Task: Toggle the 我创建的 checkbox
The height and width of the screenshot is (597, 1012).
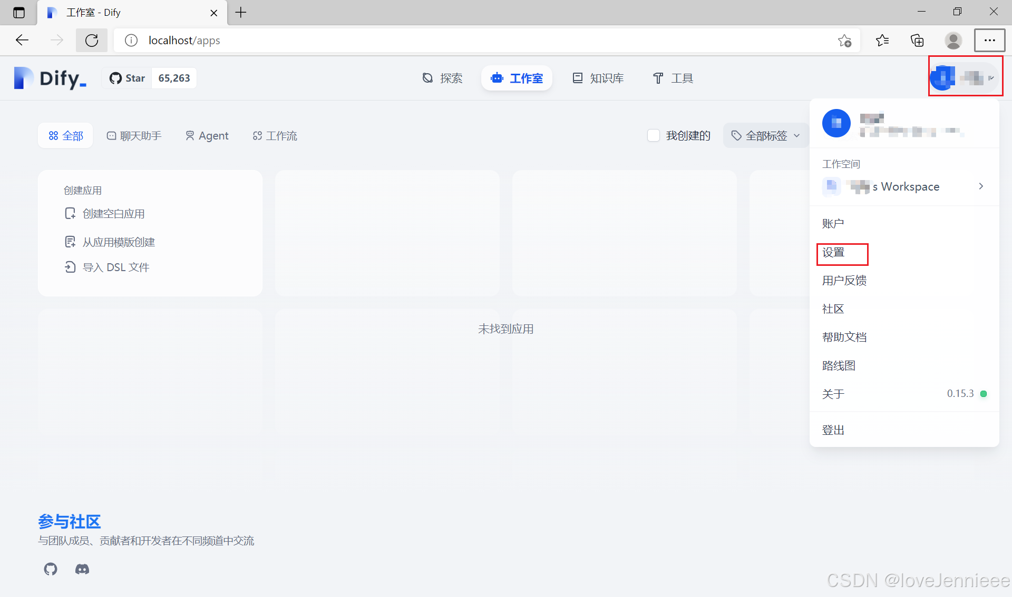Action: point(654,136)
